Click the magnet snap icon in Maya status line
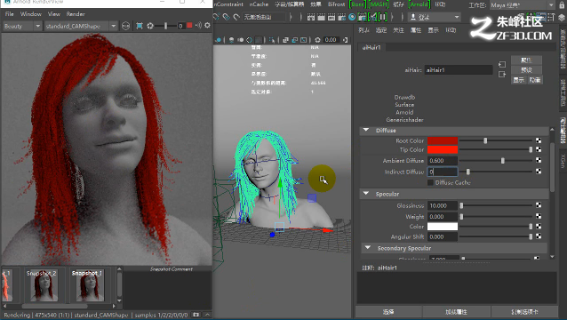Image resolution: width=567 pixels, height=320 pixels. coord(236,17)
